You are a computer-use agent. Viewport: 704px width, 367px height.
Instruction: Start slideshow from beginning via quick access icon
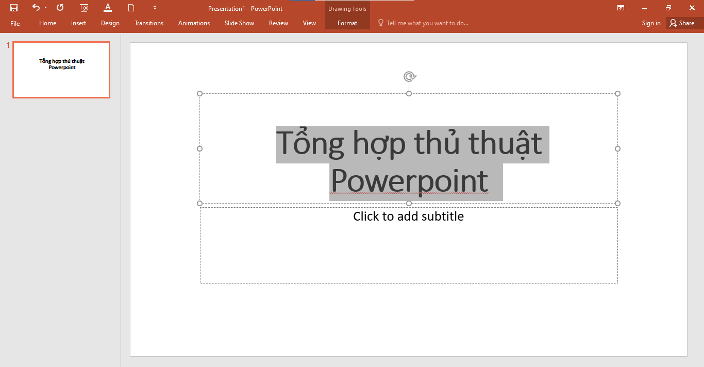point(85,8)
